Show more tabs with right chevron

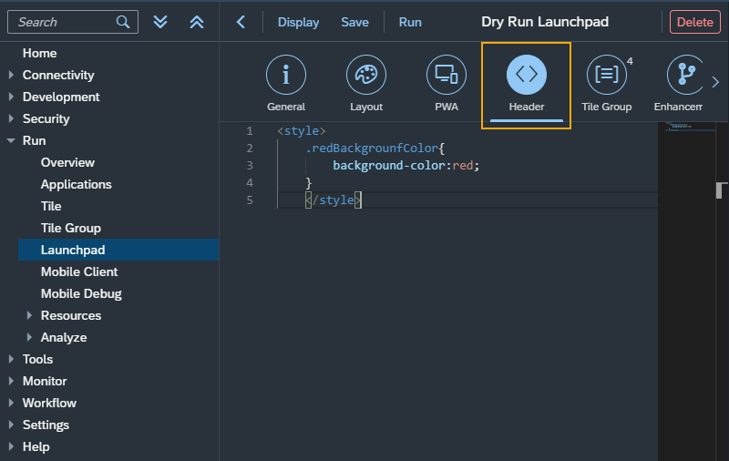tap(715, 82)
